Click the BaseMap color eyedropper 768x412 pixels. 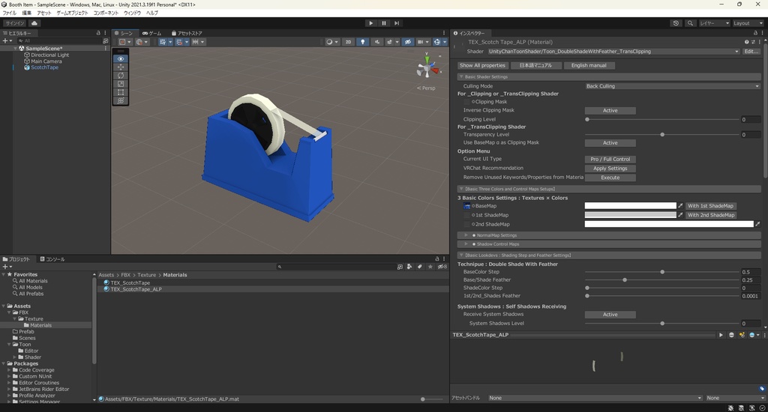pyautogui.click(x=680, y=206)
